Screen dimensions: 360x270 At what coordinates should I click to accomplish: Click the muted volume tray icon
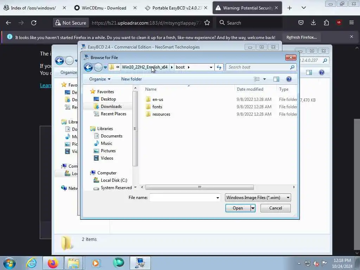coord(316,264)
